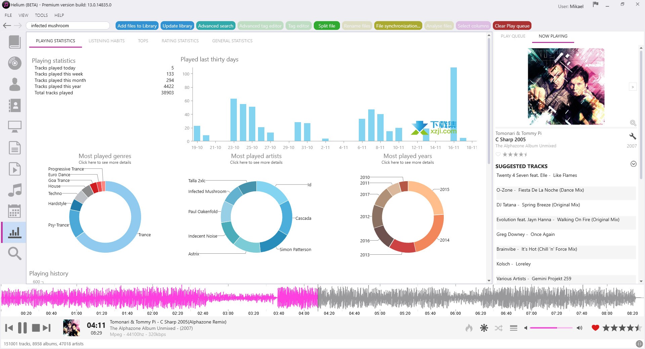The width and height of the screenshot is (645, 349).
Task: Skip to the previous track
Action: pyautogui.click(x=9, y=328)
